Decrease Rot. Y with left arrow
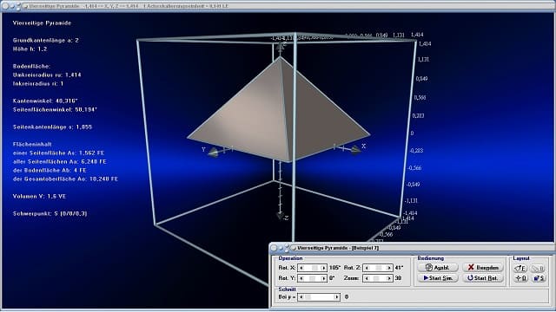The height and width of the screenshot is (312, 556). [301, 278]
